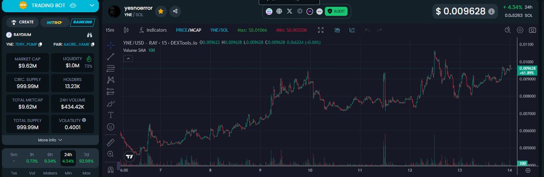Open chart settings hexagon icon
Screen dimensions: 544x177
tap(520, 30)
